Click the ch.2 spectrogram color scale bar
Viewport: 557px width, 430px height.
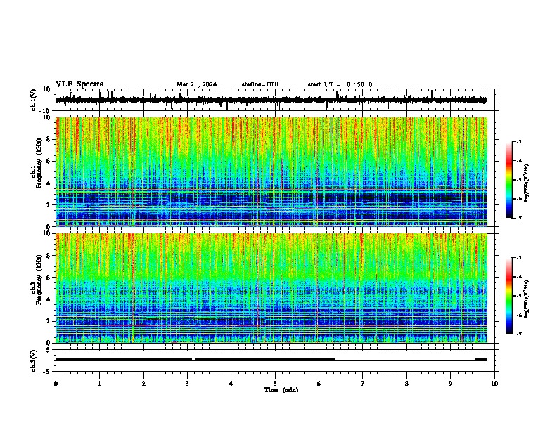pyautogui.click(x=508, y=296)
